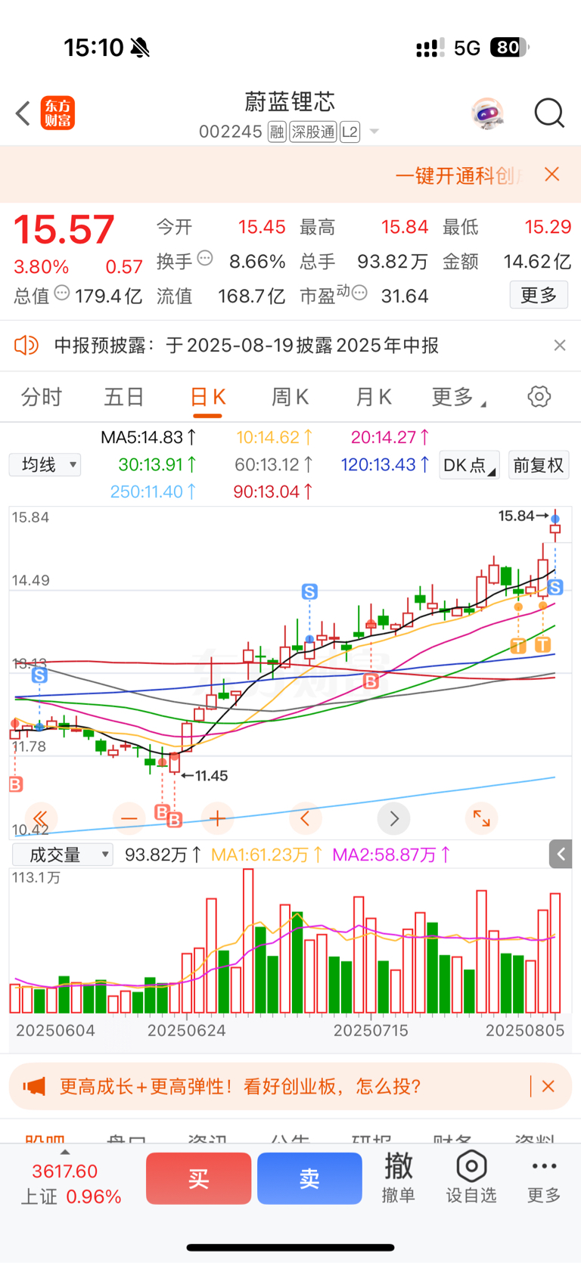Tap the 深股通 tag
The width and height of the screenshot is (581, 1263).
[x=313, y=132]
